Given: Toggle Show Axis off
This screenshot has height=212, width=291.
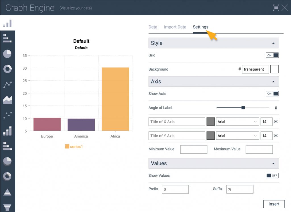Looking at the screenshot, I should [x=272, y=93].
